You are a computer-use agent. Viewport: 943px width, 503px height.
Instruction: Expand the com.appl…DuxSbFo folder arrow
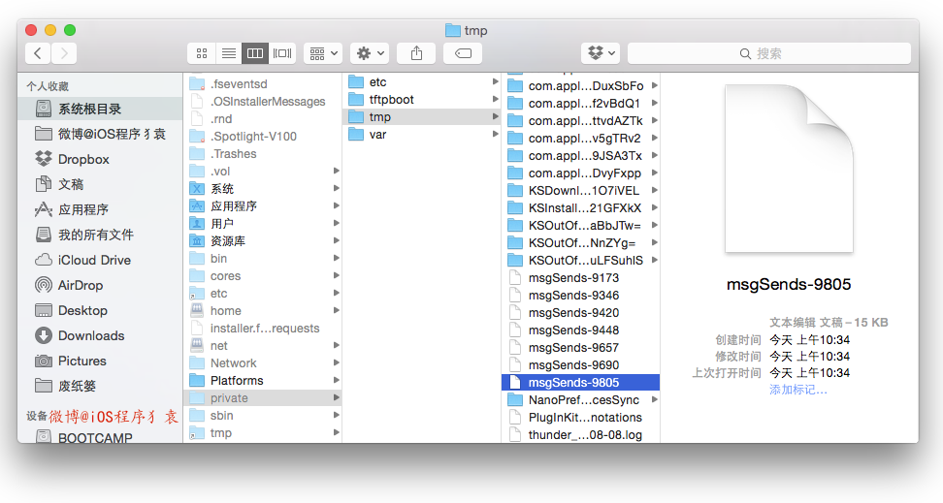click(x=654, y=86)
